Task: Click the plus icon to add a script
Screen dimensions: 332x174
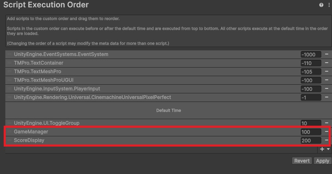Action: pyautogui.click(x=322, y=149)
